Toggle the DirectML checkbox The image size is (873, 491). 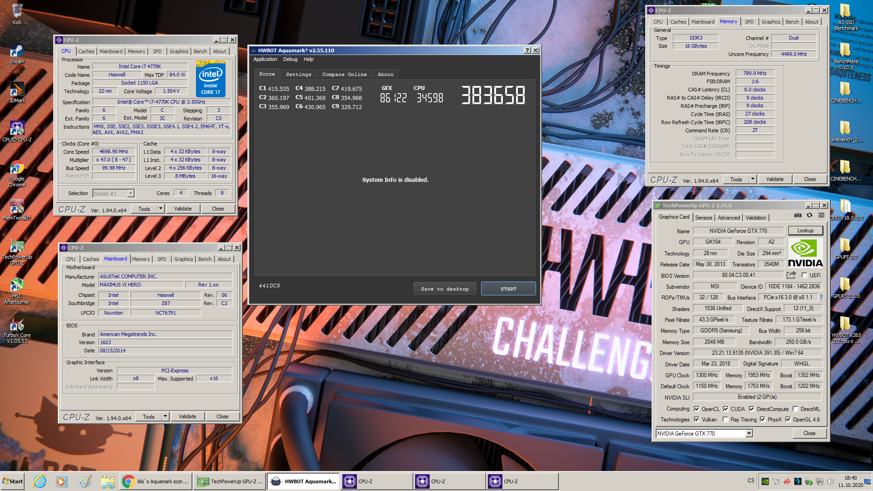pos(795,409)
